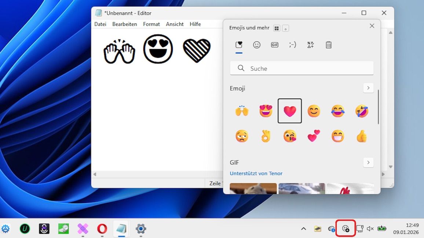Pick the two hearts emoji
424x238 pixels.
pyautogui.click(x=314, y=136)
